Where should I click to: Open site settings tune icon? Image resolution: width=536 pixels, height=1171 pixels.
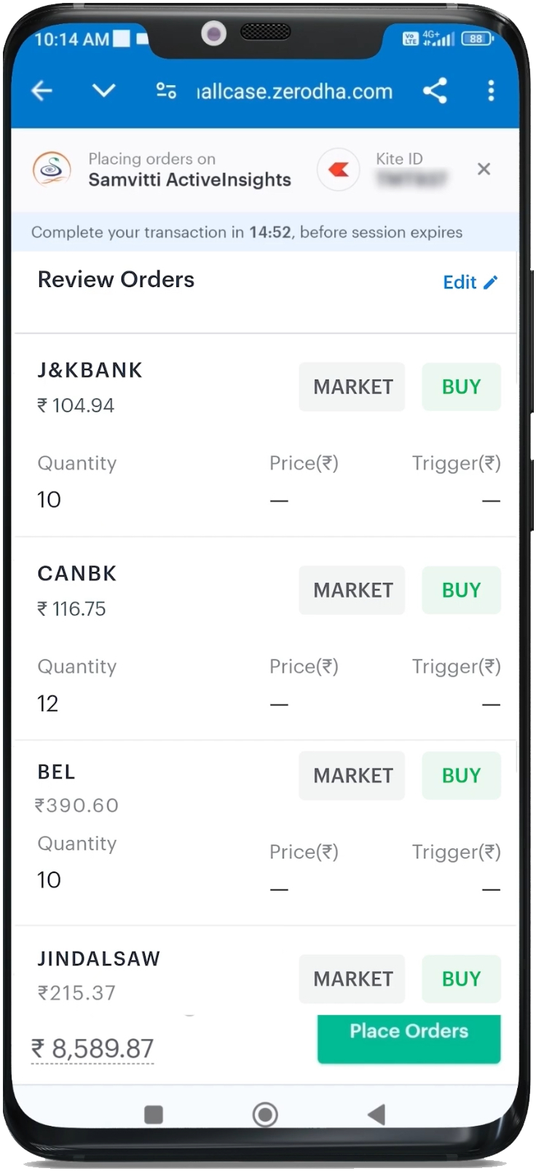[x=166, y=90]
